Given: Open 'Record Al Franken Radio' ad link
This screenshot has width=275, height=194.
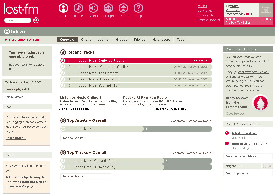Looking at the screenshot, I should [x=145, y=98].
